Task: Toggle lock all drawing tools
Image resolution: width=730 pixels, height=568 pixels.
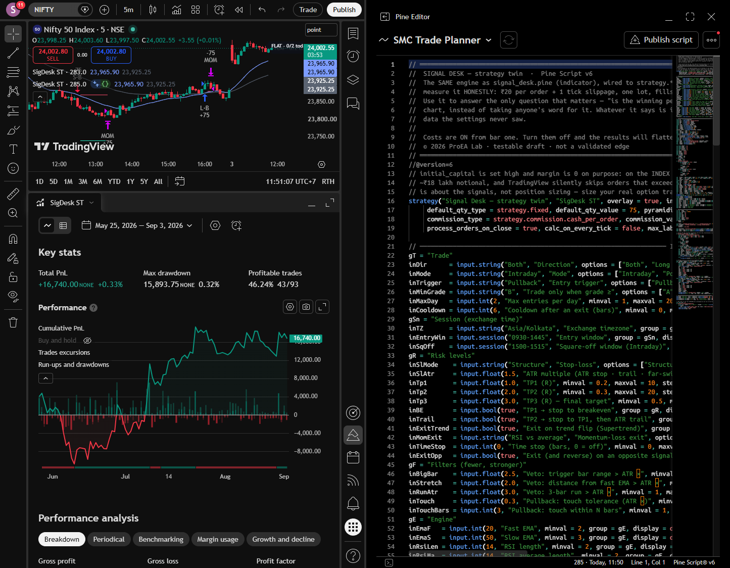Action: tap(13, 277)
